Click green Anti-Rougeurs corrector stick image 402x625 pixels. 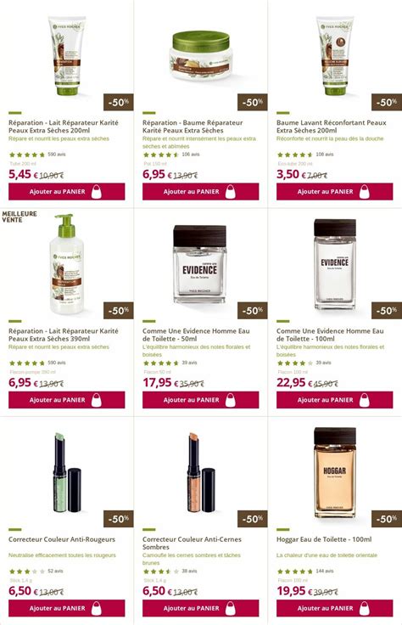67,473
